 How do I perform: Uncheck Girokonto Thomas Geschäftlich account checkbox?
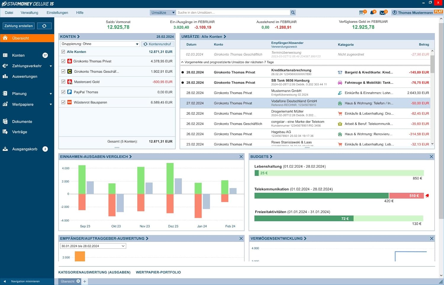(63, 72)
